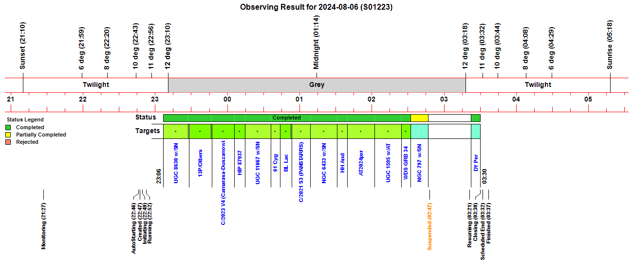Click the yellow partially completed status segment

[x=419, y=118]
